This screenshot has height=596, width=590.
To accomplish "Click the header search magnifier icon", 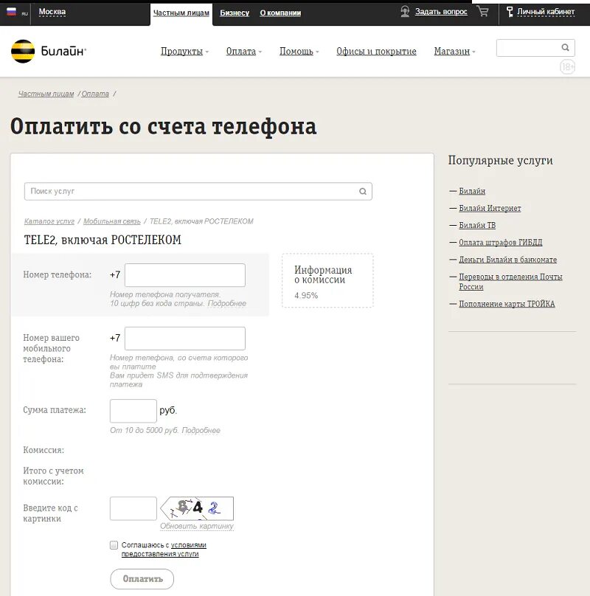I will (x=565, y=47).
